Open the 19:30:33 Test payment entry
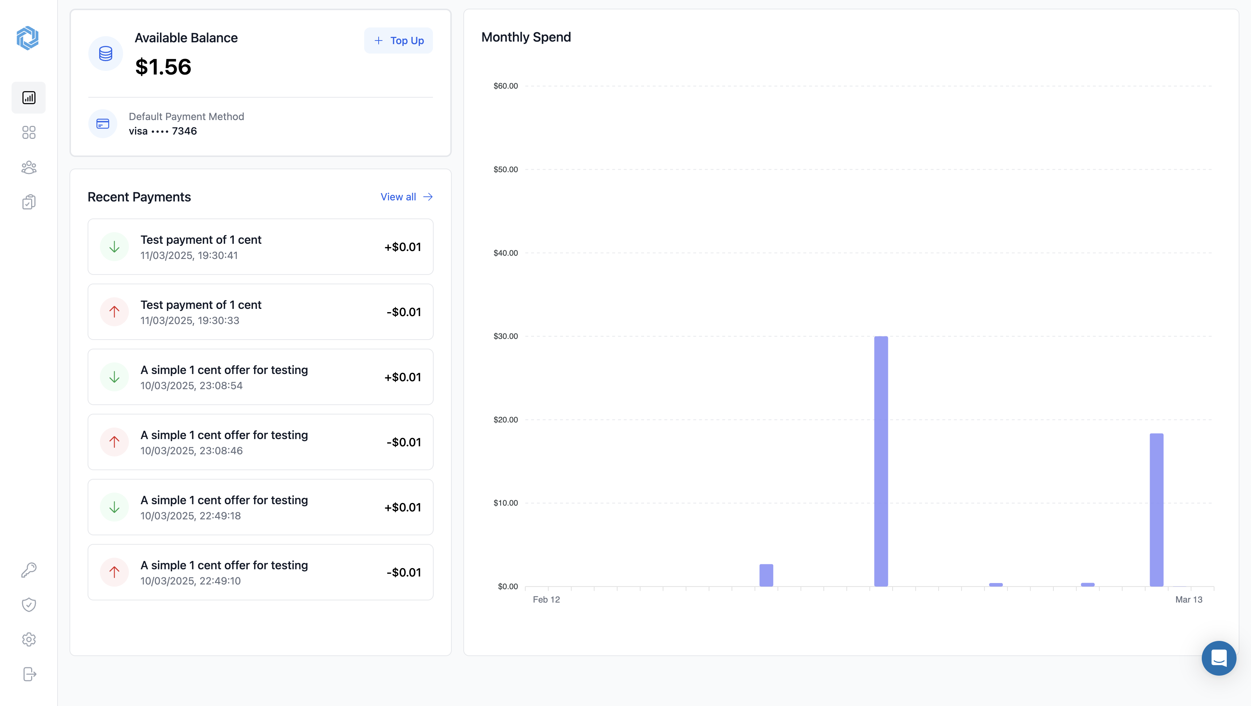 (x=260, y=312)
